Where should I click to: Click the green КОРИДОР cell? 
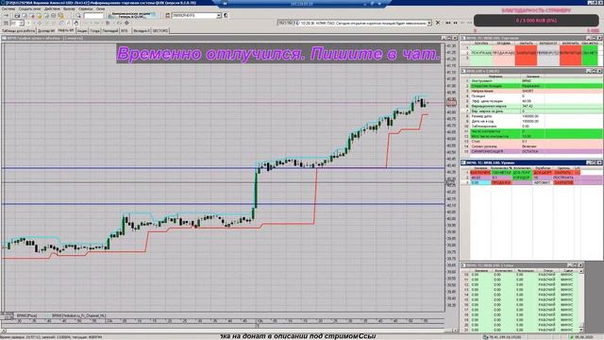(x=522, y=178)
